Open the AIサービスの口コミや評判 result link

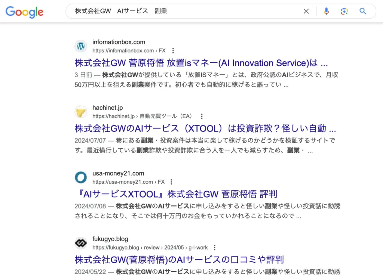(x=179, y=260)
